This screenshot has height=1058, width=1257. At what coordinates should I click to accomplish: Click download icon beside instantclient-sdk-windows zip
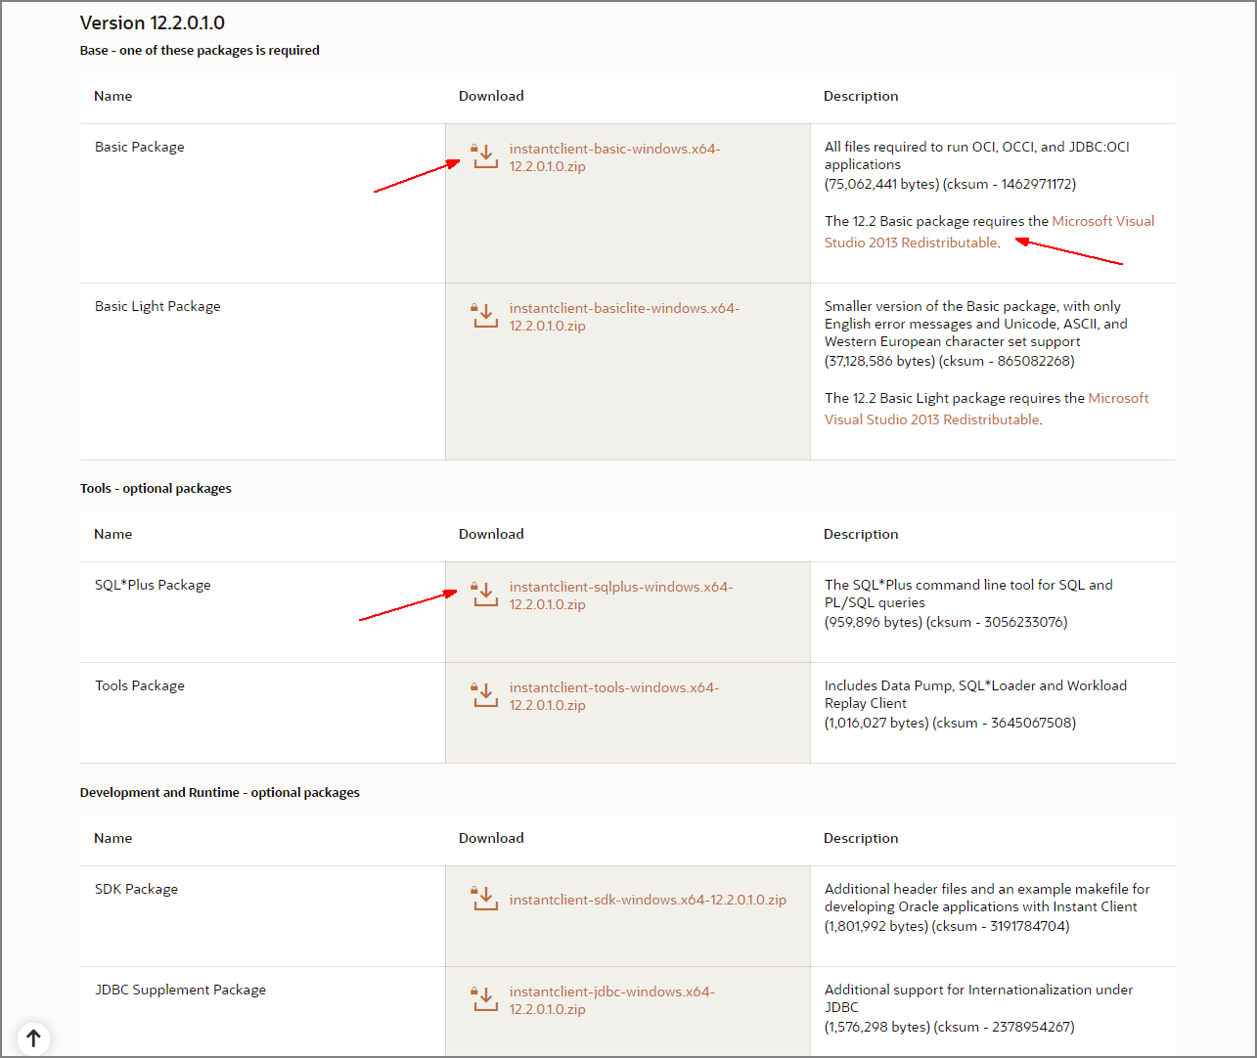(485, 899)
